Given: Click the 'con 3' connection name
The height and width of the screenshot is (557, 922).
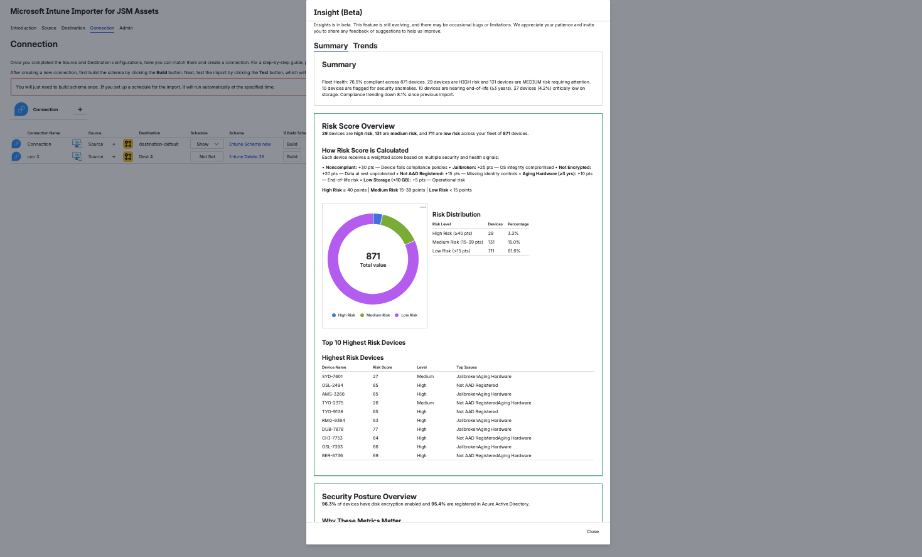Looking at the screenshot, I should (x=33, y=156).
